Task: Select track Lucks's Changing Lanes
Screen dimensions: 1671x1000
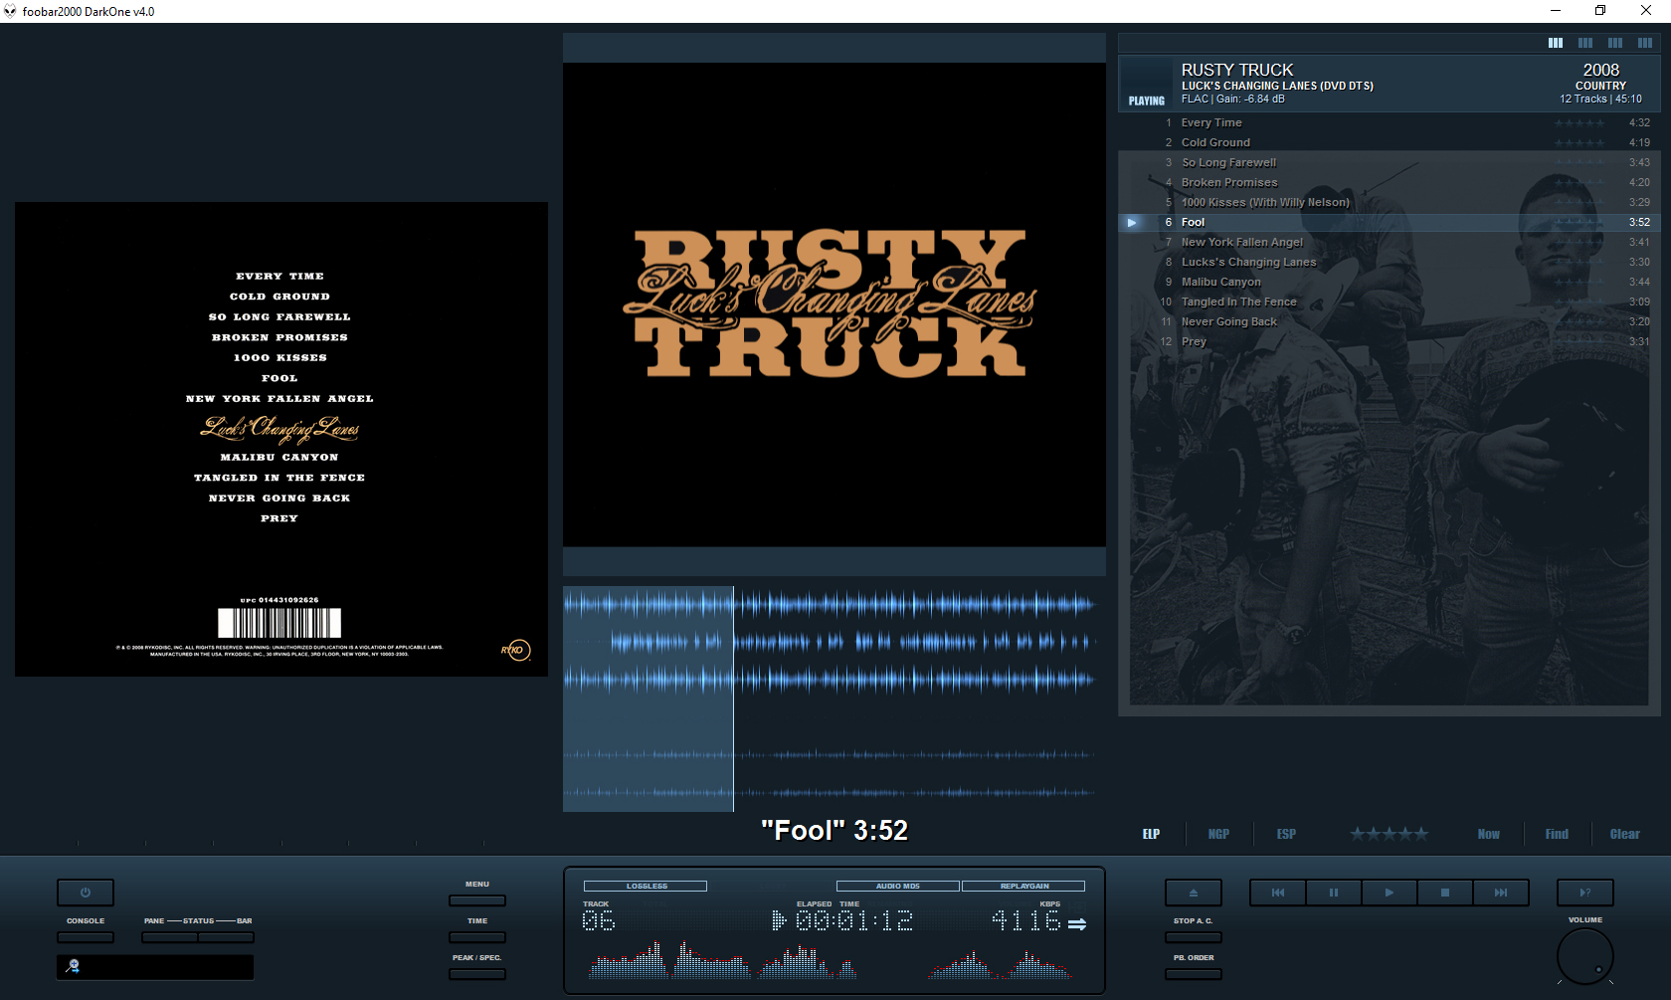Action: pyautogui.click(x=1390, y=262)
